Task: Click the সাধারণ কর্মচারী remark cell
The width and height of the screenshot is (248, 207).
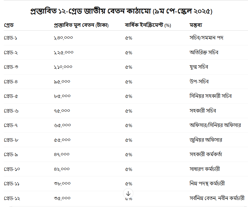Action: click(x=205, y=169)
